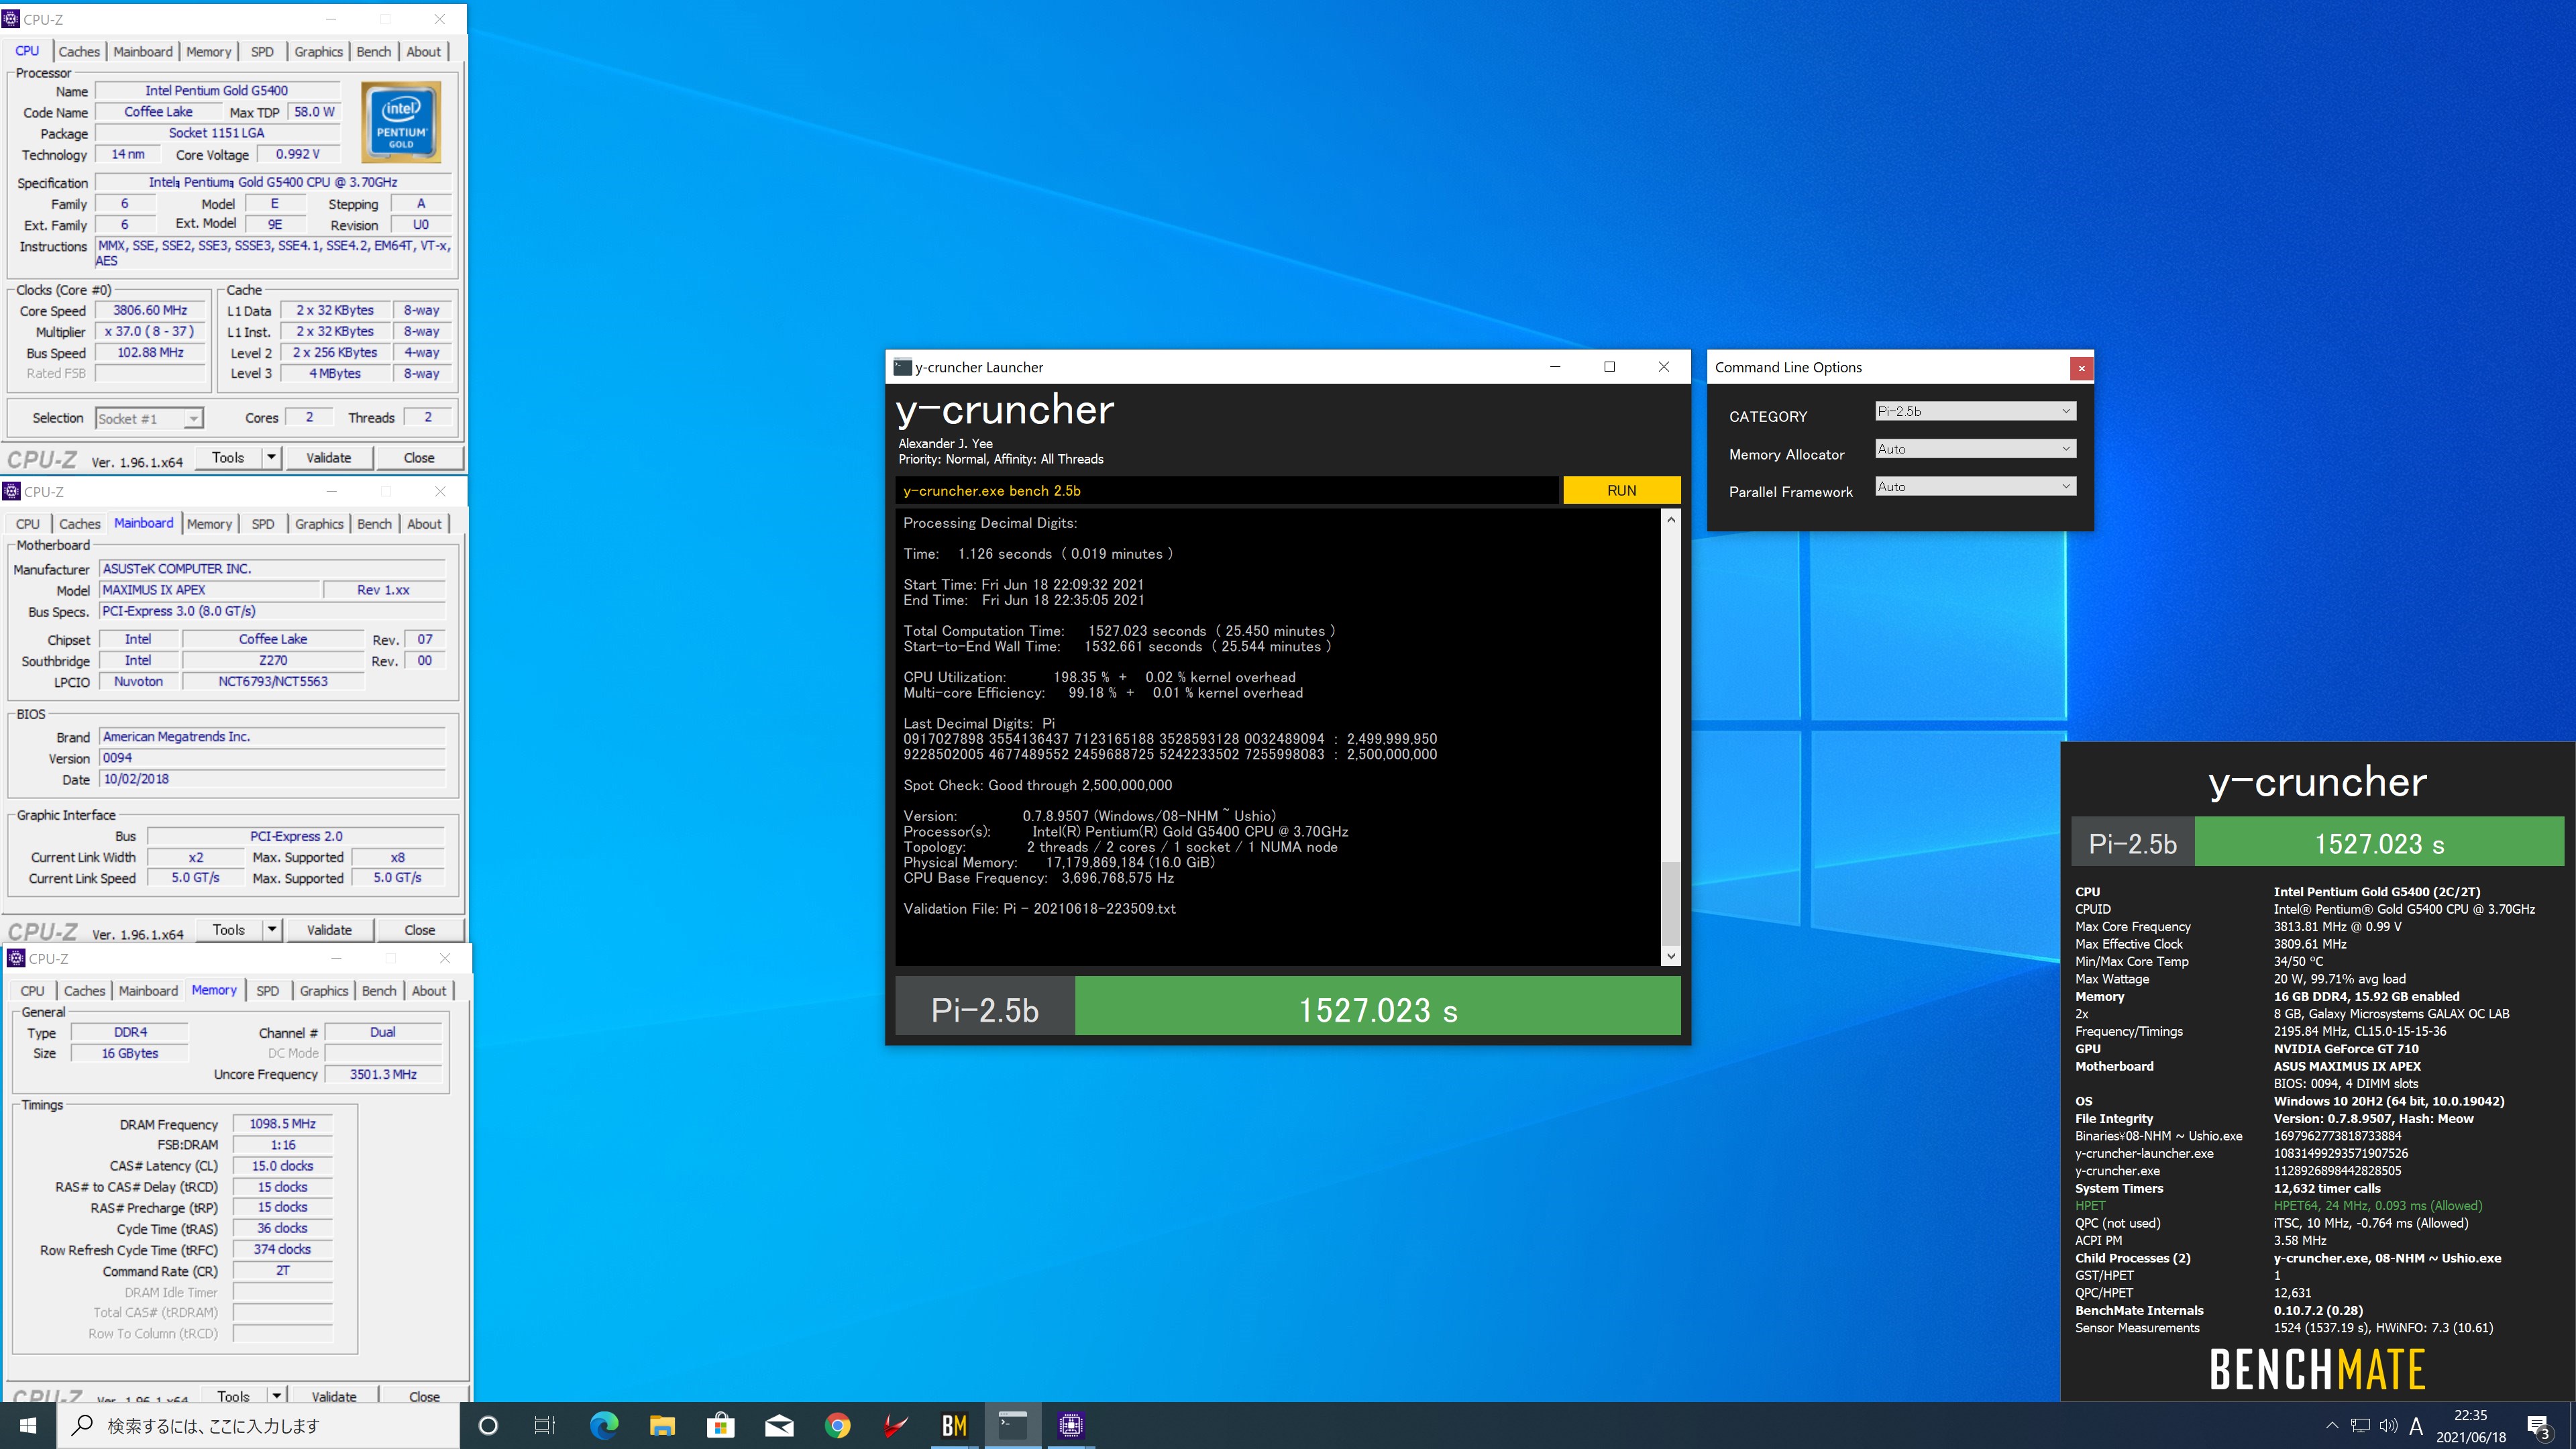Click y-cruncher output scrollbar thumb
This screenshot has width=2576, height=1449.
(1670, 902)
